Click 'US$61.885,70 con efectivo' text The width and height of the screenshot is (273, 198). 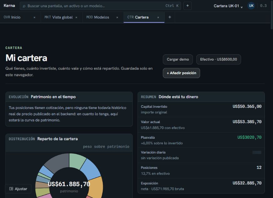162,128
